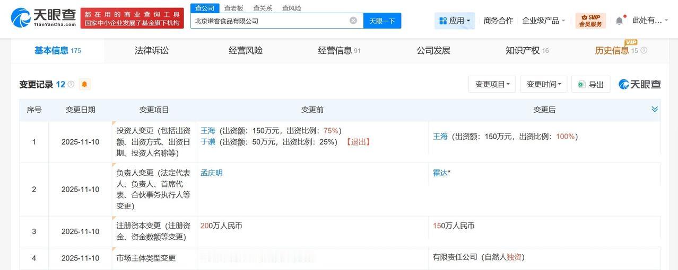Image resolution: width=678 pixels, height=270 pixels.
Task: Open the 应用 dropdown menu
Action: click(455, 21)
